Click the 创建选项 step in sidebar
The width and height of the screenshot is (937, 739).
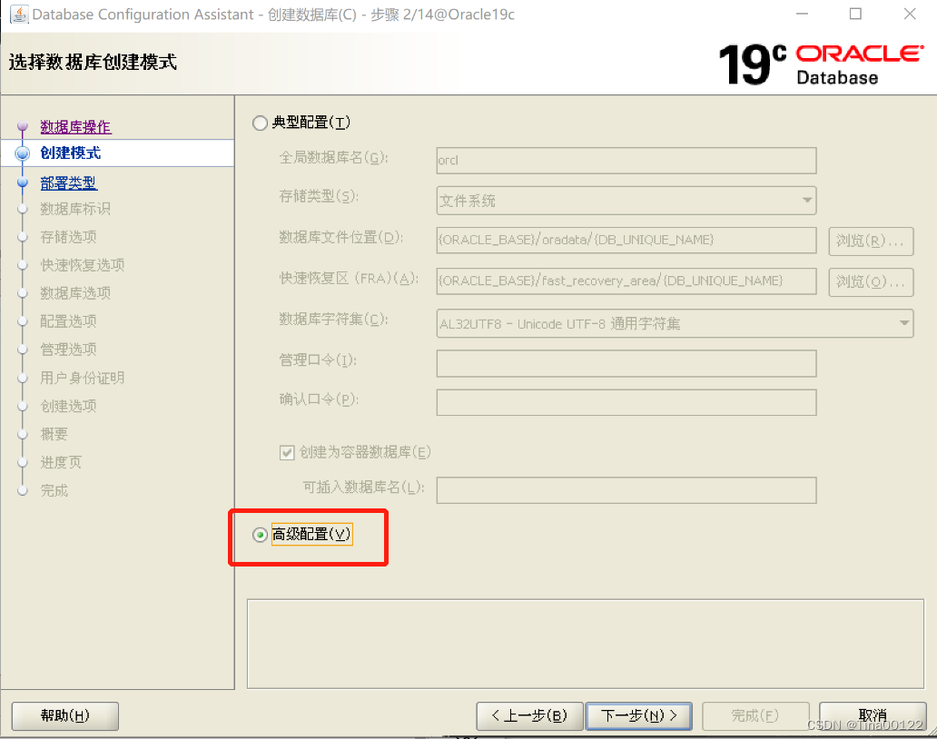pyautogui.click(x=68, y=406)
